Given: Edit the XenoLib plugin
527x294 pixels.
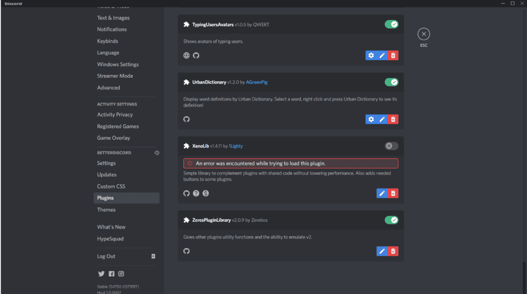Looking at the screenshot, I should [x=382, y=194].
